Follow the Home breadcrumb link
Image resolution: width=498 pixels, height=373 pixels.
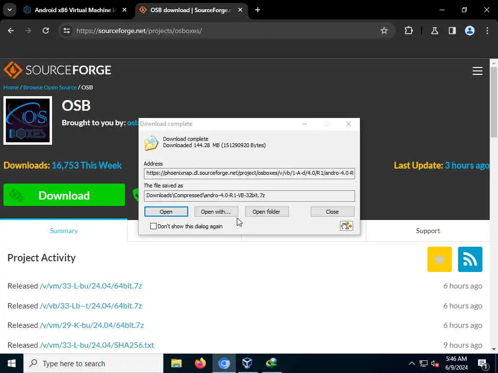[11, 87]
